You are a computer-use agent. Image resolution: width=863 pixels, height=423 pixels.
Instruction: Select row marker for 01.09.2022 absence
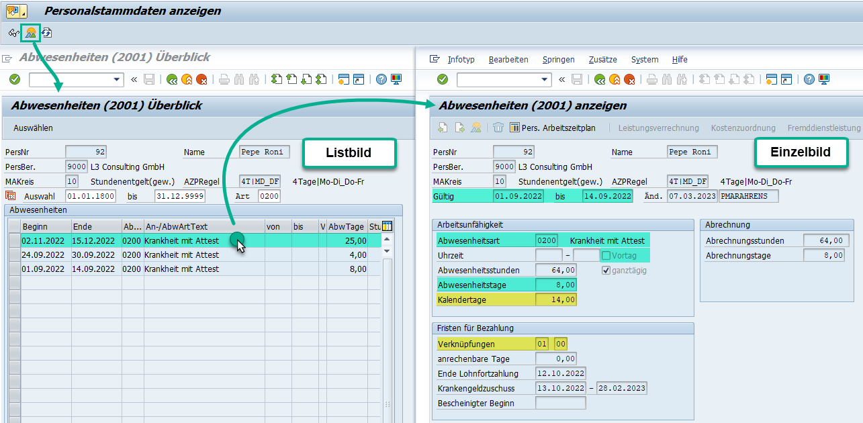click(x=14, y=269)
